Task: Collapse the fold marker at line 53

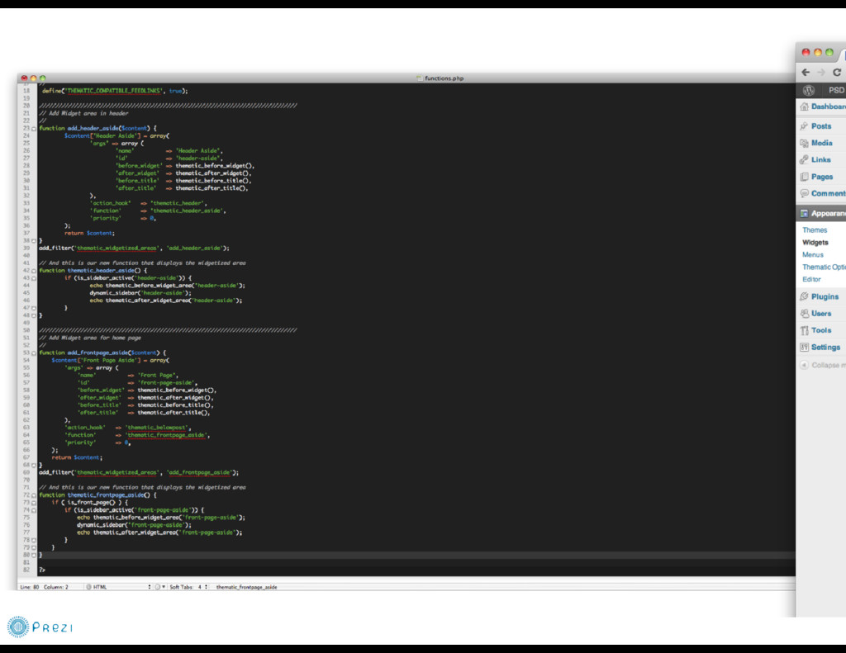Action: tap(33, 353)
